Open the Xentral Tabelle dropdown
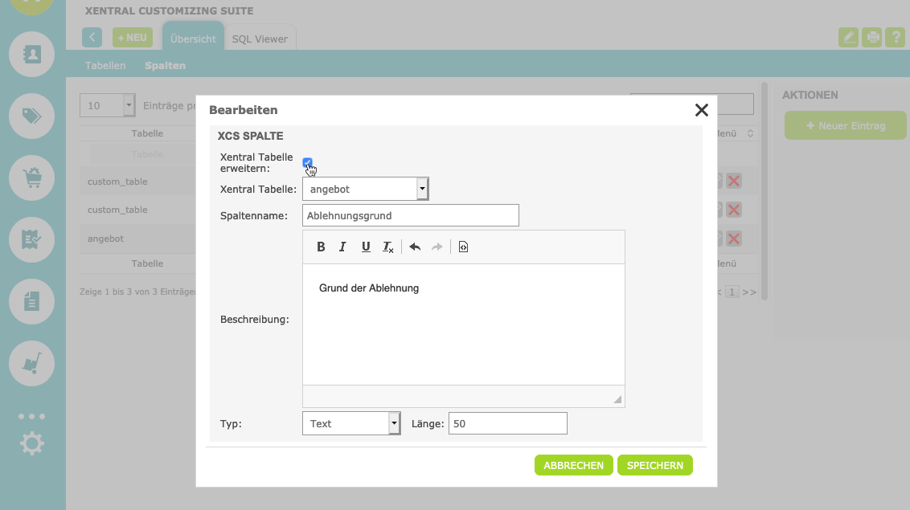 pos(365,189)
